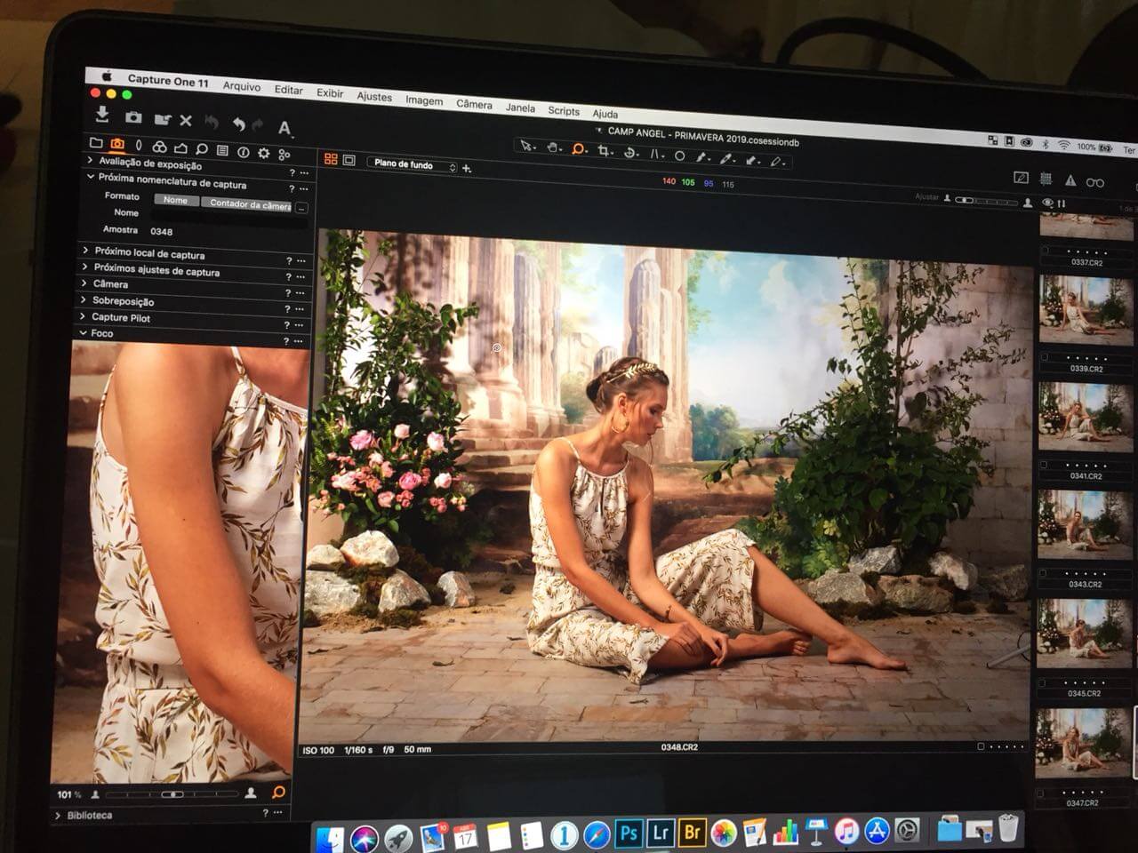Image resolution: width=1138 pixels, height=853 pixels.
Task: Click the Redo arrow icon
Action: click(x=258, y=125)
